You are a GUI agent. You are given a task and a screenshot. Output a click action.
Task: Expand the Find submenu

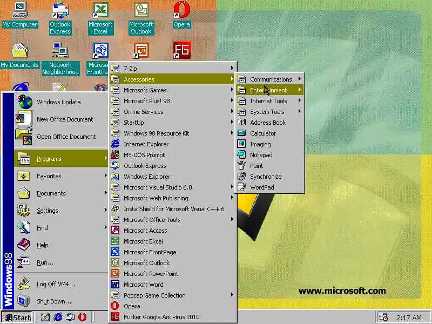coord(61,228)
